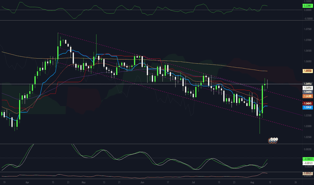Select the Aug label on time axis

[x=252, y=182]
